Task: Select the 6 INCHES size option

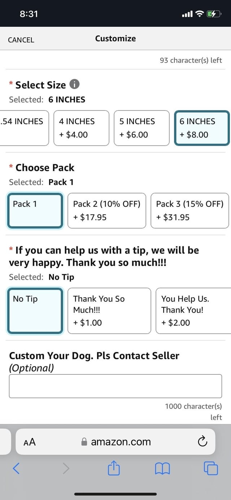Action: point(202,128)
